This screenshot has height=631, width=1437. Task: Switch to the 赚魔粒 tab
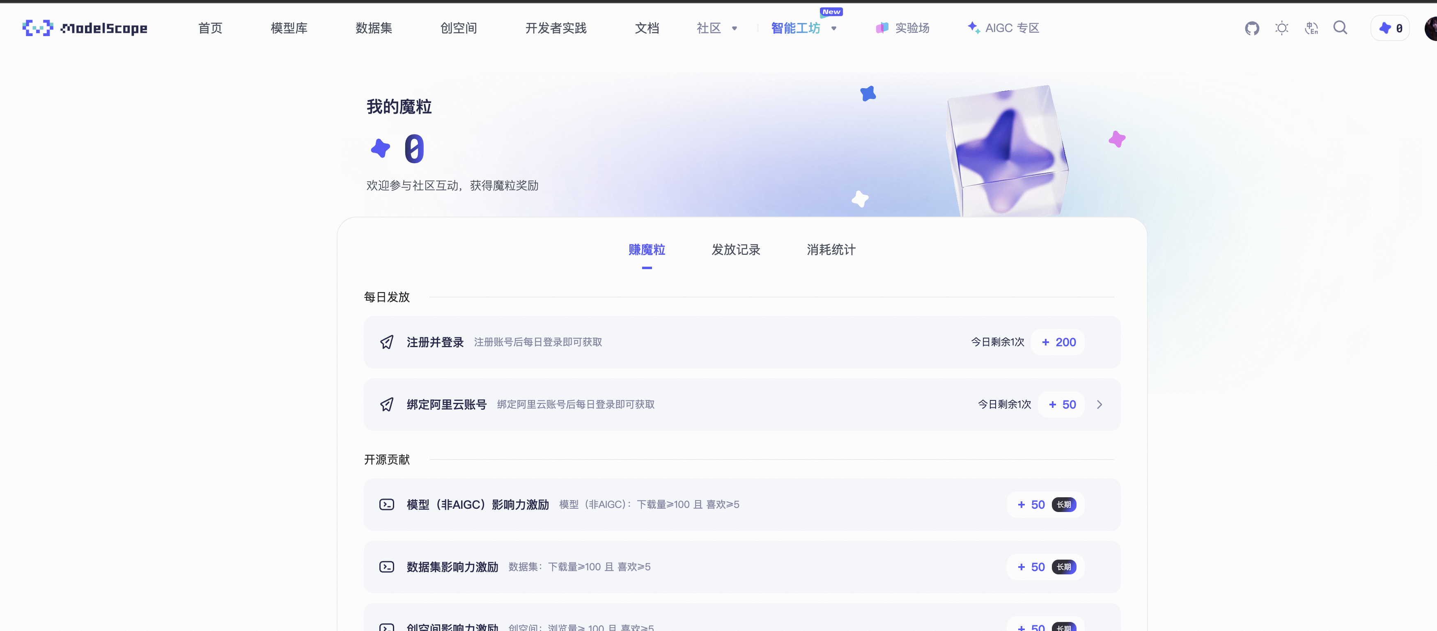point(647,250)
